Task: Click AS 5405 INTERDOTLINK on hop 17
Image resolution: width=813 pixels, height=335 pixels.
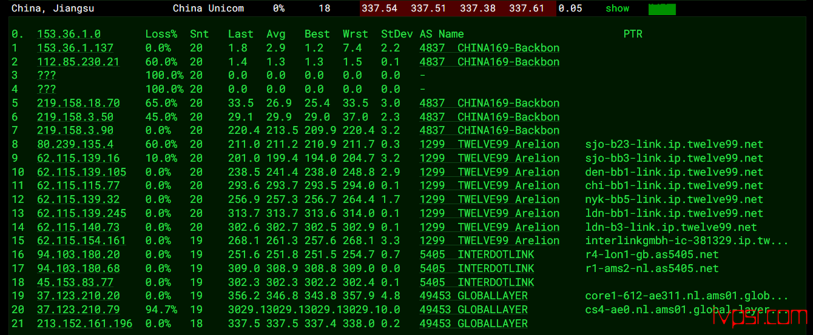Action: (477, 268)
